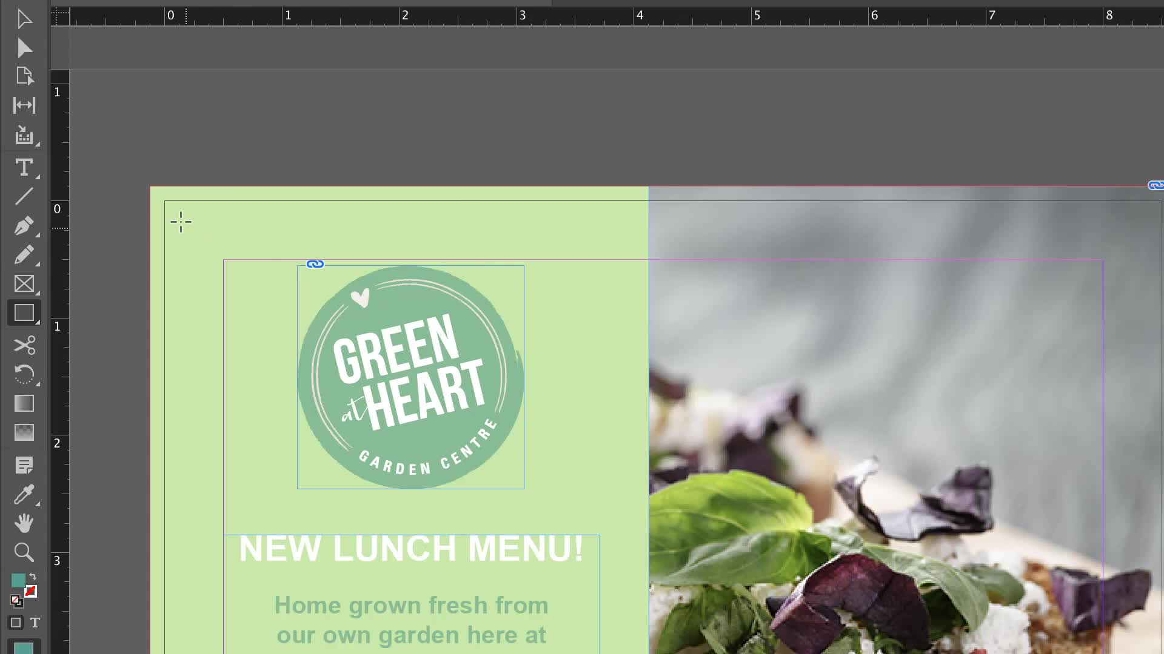Select the Zoom magnifier tool
This screenshot has width=1164, height=654.
coord(24,552)
